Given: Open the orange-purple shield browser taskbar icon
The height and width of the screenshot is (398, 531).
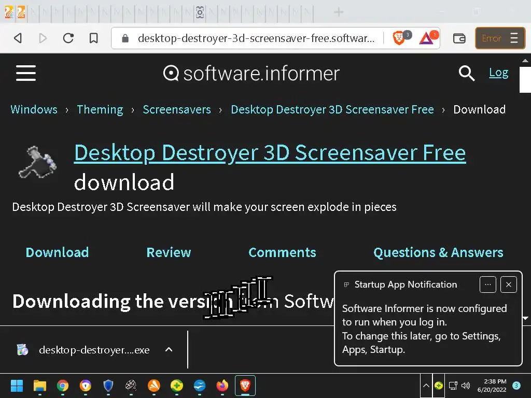Looking at the screenshot, I should coord(86,386).
